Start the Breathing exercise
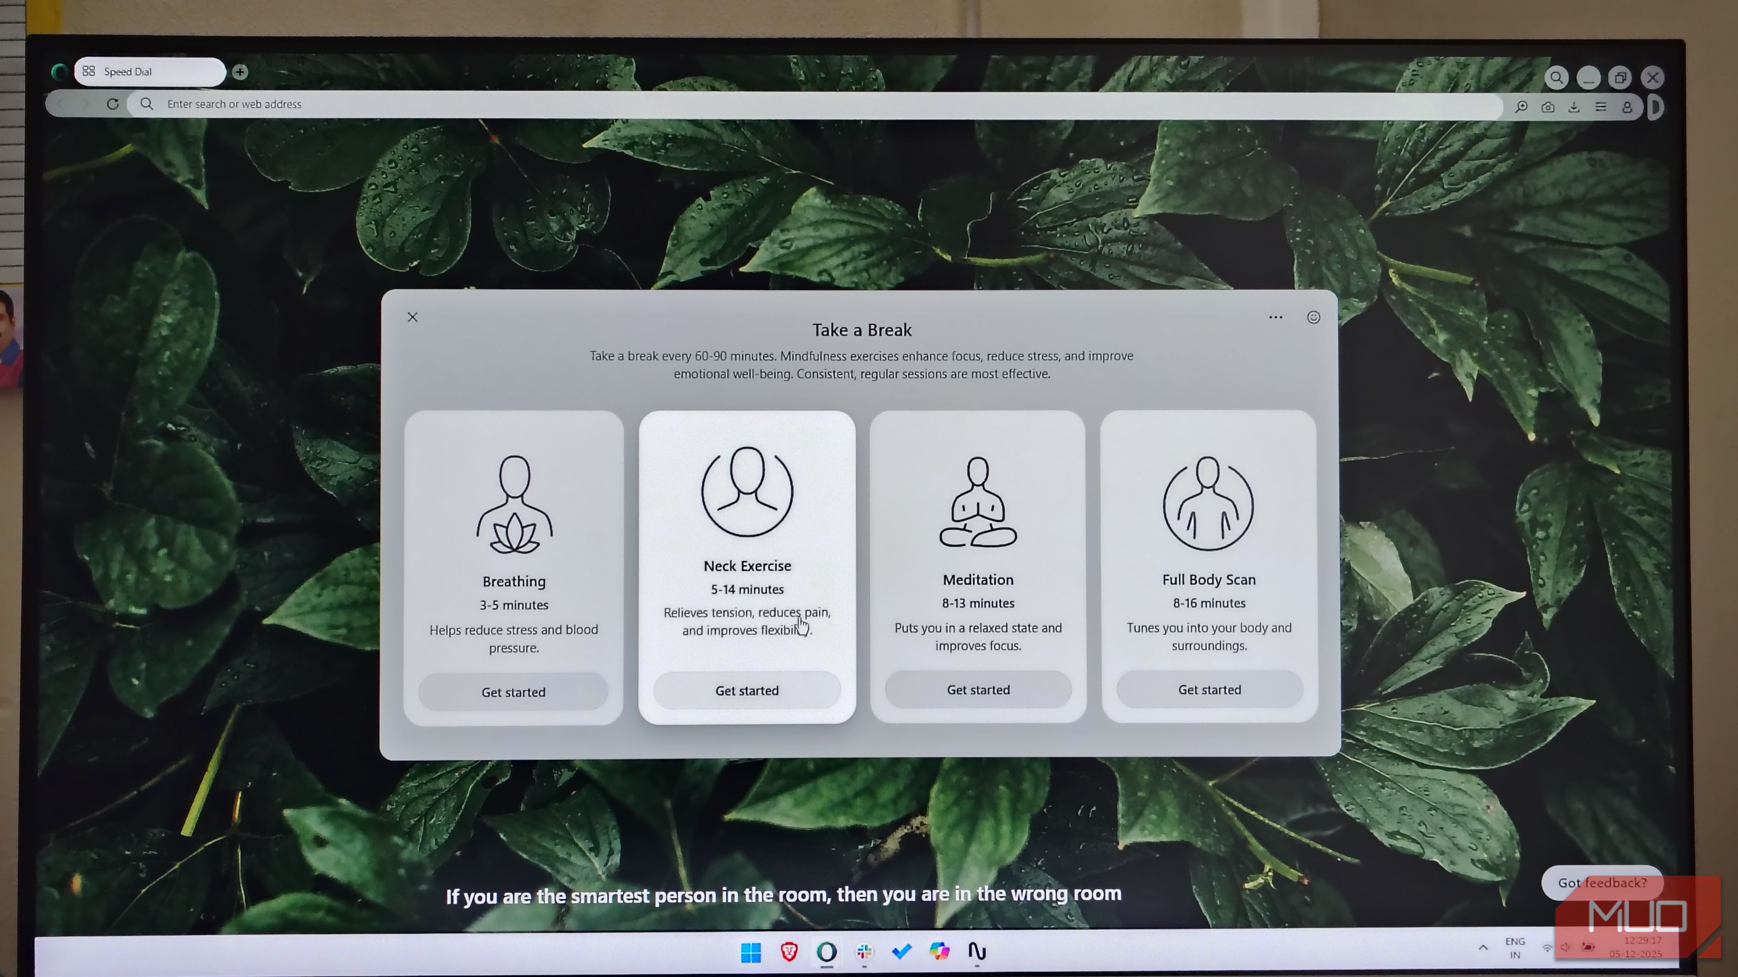 pyautogui.click(x=513, y=692)
